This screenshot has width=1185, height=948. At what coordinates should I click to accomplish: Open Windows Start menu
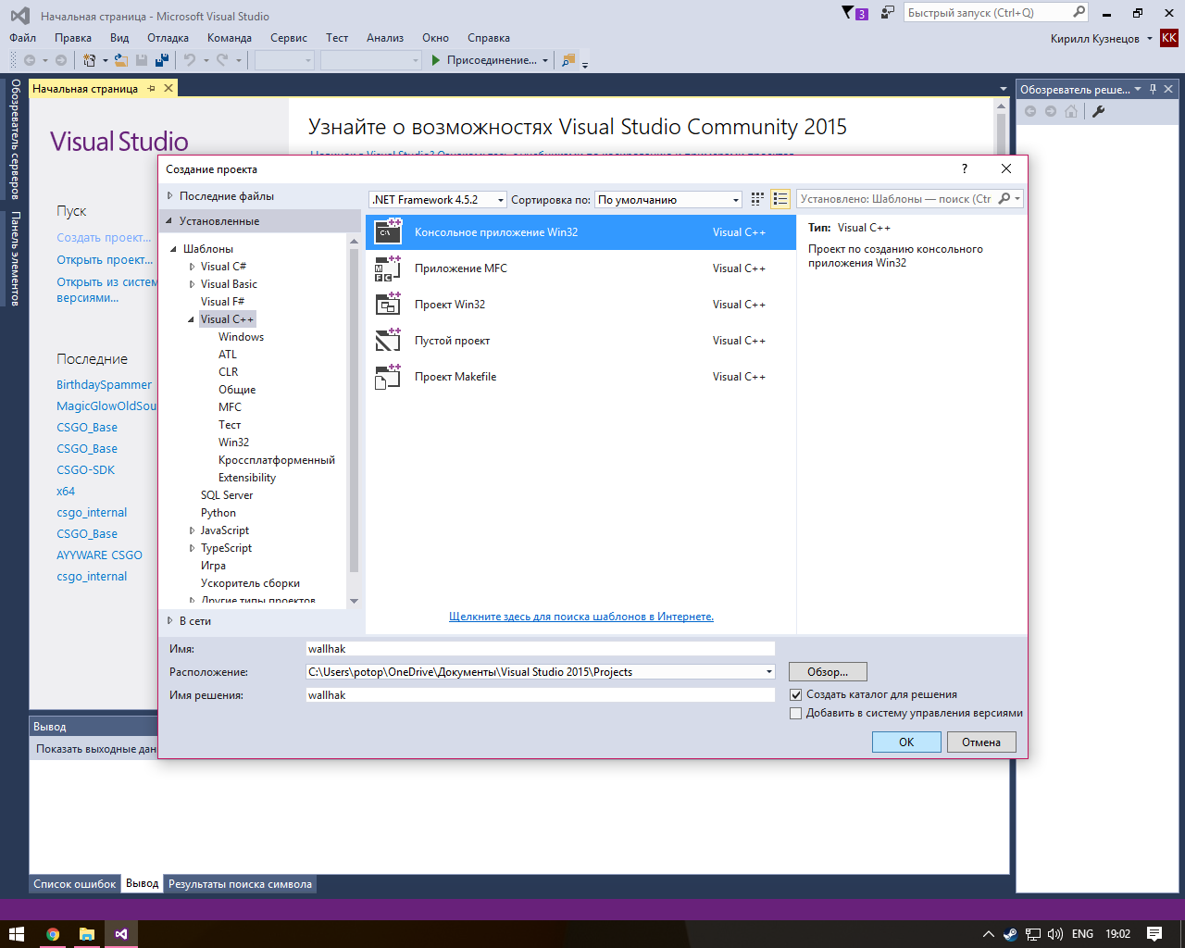(17, 934)
